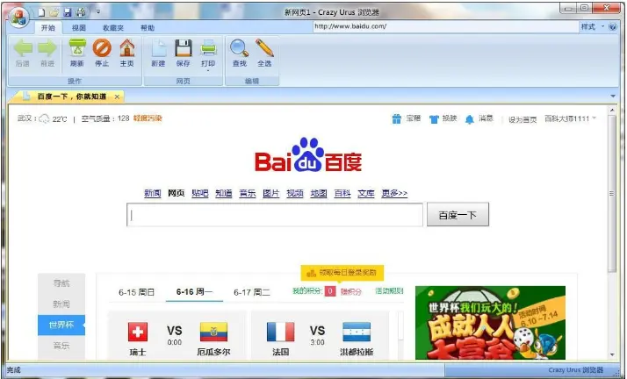Viewport: 627px width, 379px height.
Task: Click the 宝箱 gift box icon
Action: [x=396, y=118]
